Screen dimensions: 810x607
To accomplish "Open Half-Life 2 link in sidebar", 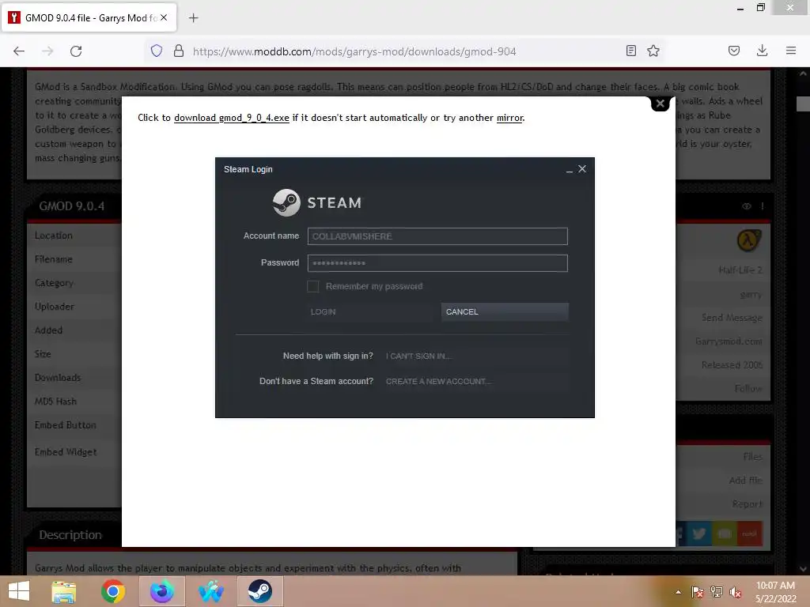I will 740,270.
